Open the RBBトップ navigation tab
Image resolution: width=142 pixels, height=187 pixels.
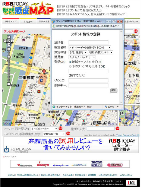coord(11,22)
